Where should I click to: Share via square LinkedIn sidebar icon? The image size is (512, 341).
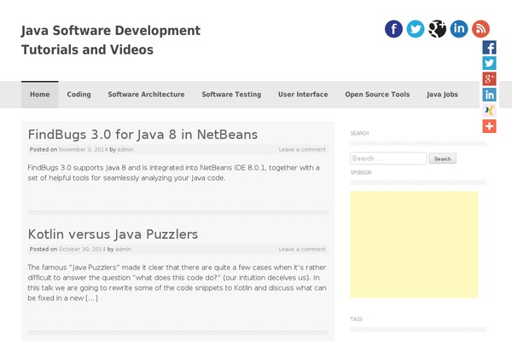click(489, 95)
